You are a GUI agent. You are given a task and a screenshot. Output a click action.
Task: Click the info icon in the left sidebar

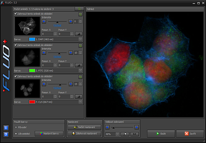point(6,128)
